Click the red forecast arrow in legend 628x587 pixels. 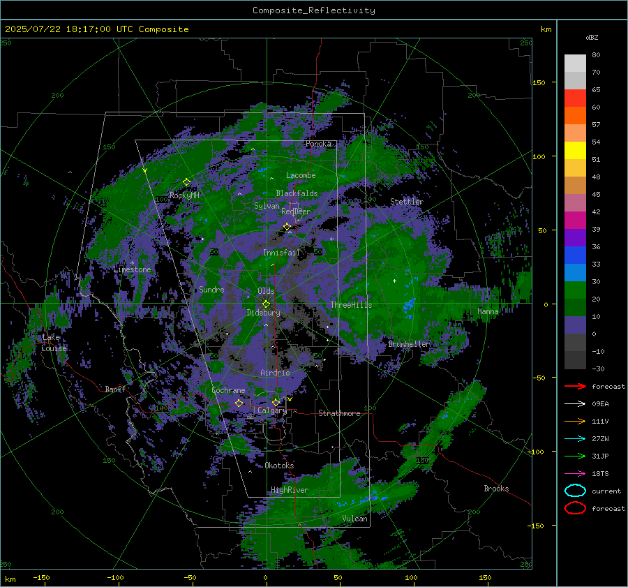575,386
